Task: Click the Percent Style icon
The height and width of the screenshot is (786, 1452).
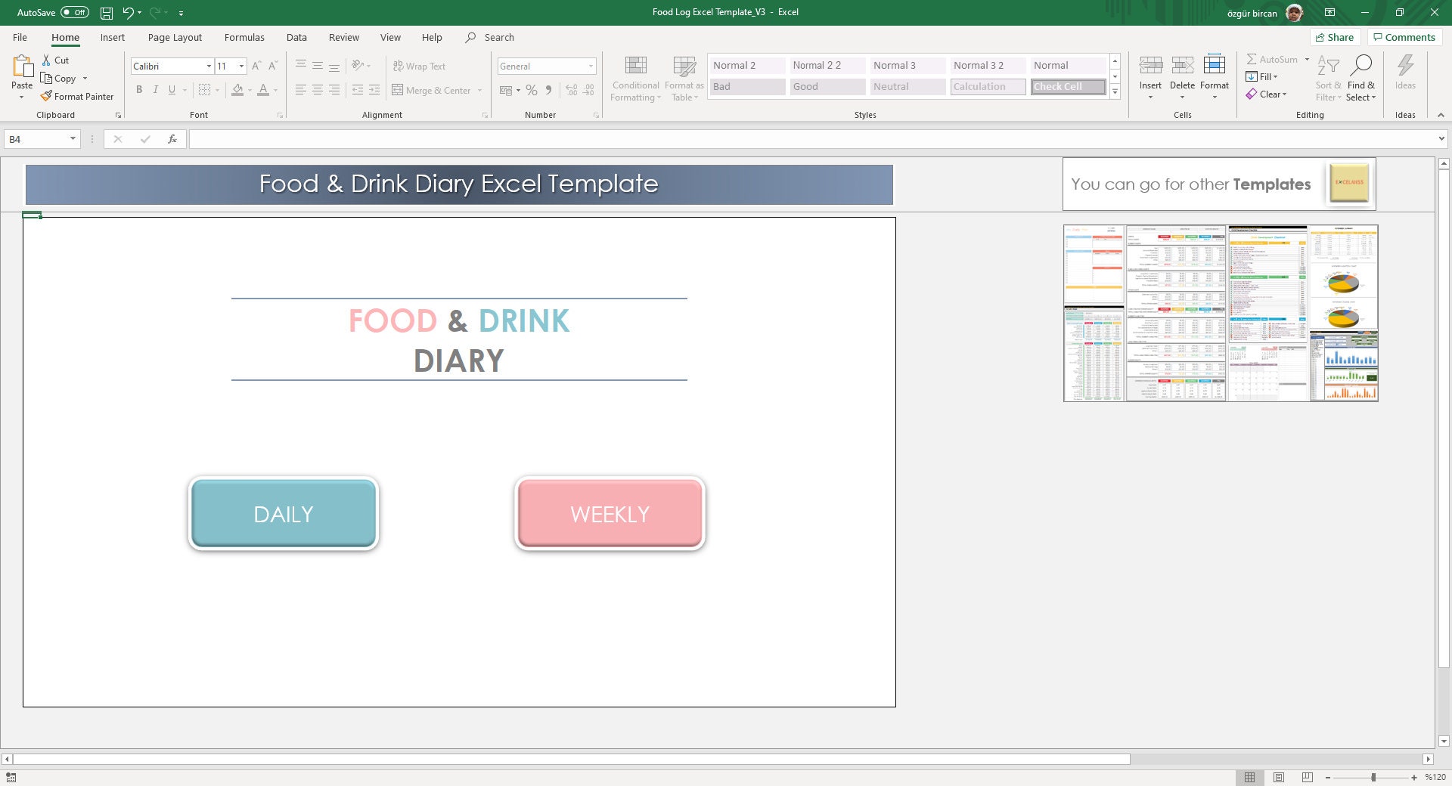Action: [x=530, y=90]
